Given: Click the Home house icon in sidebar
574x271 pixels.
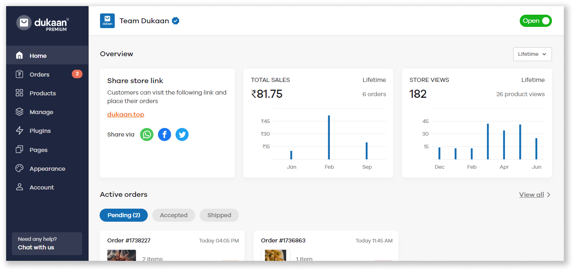Looking at the screenshot, I should (19, 55).
